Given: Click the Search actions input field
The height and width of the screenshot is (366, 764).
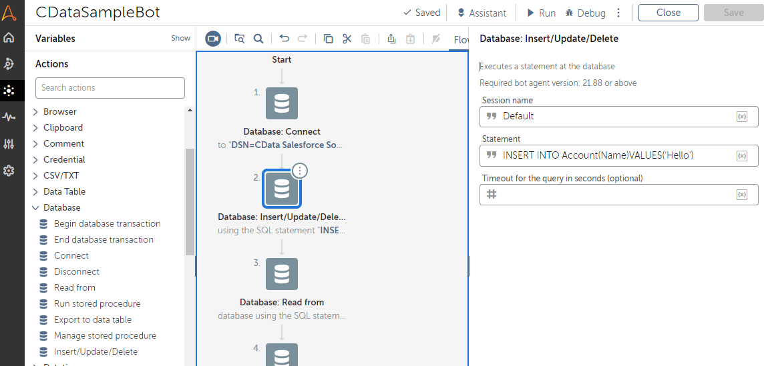Looking at the screenshot, I should [x=110, y=87].
